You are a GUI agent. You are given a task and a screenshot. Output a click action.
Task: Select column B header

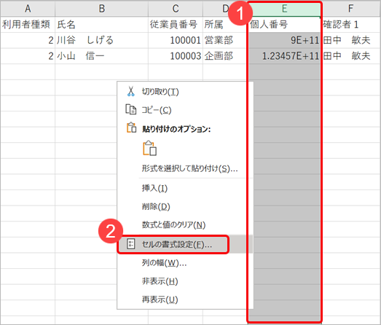(101, 9)
